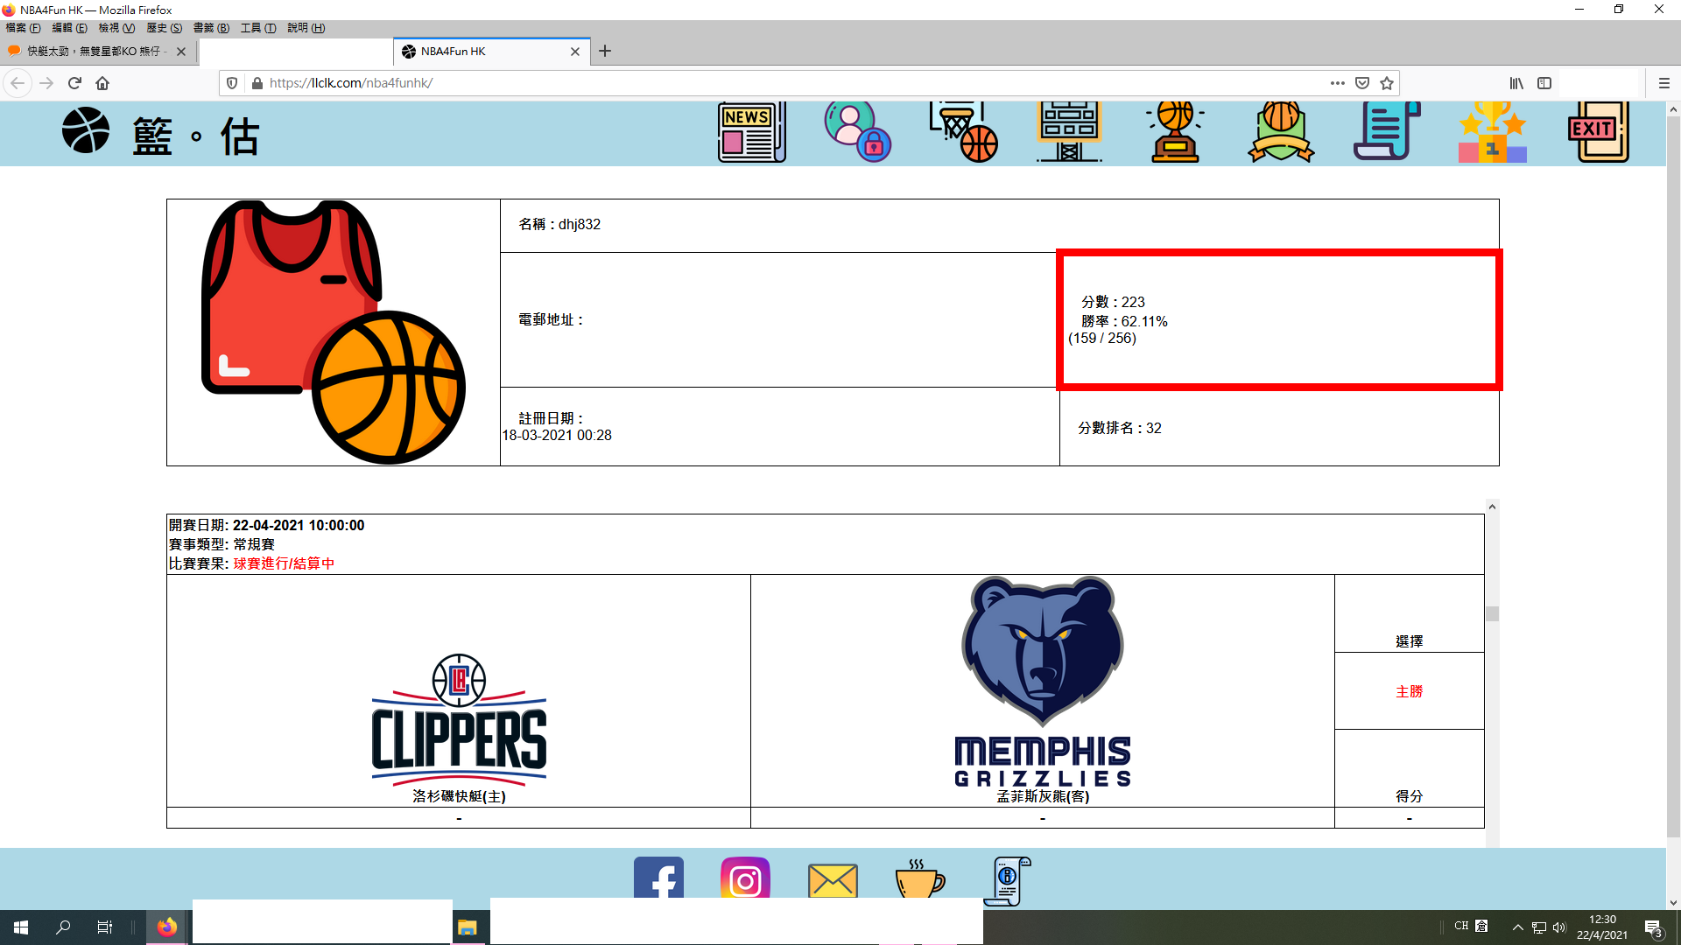Screen dimensions: 1681x945
Task: Open the basketball hoop icon
Action: (963, 133)
